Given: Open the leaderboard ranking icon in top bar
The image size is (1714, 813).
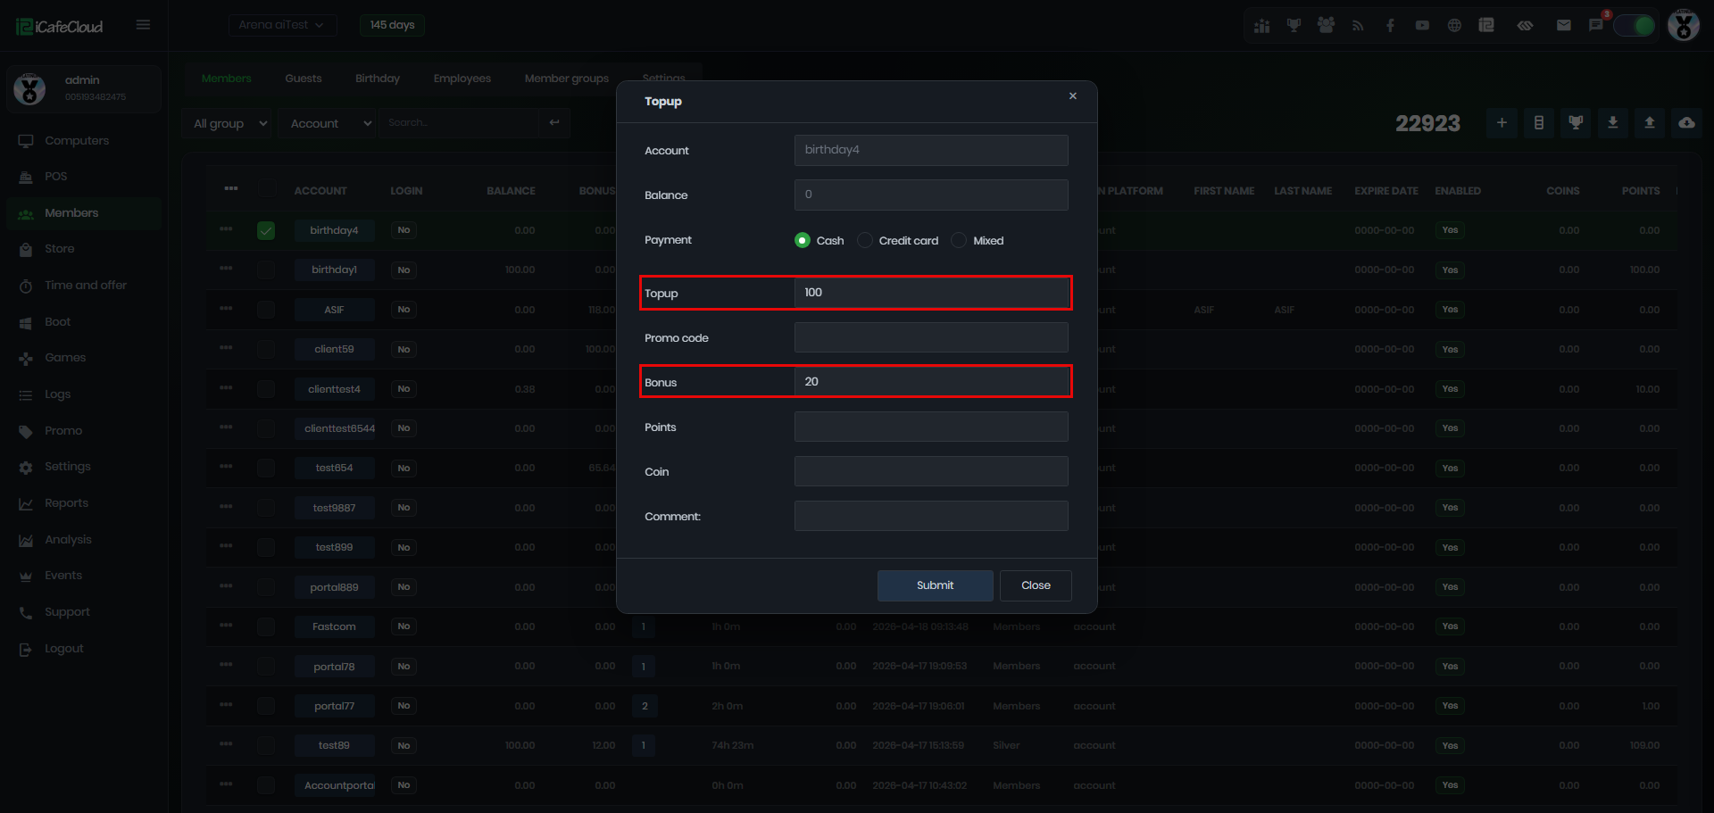Looking at the screenshot, I should click(1261, 25).
